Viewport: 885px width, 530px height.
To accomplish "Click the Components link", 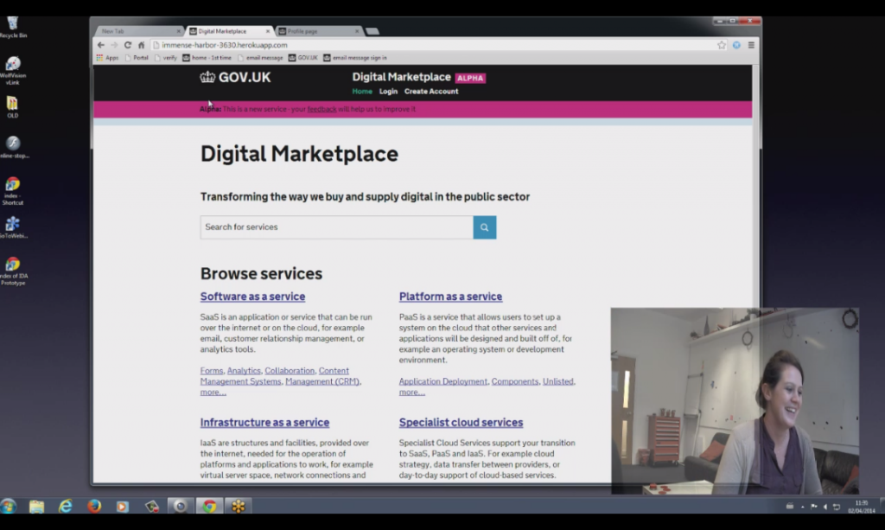I will pos(515,381).
